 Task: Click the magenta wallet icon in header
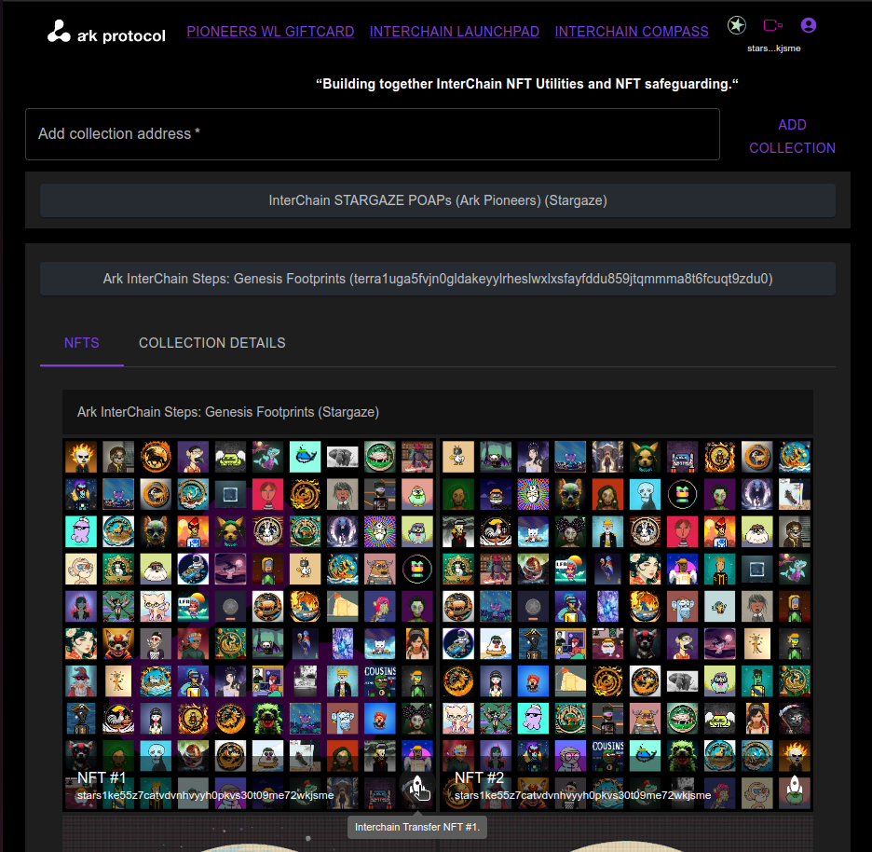(772, 25)
